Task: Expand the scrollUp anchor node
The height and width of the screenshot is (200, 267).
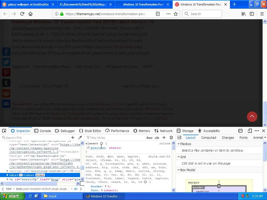Action: [7, 179]
